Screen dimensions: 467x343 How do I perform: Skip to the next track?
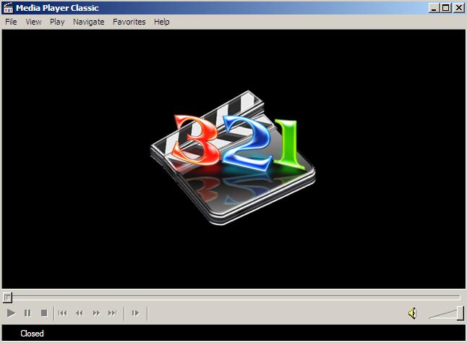click(x=113, y=313)
